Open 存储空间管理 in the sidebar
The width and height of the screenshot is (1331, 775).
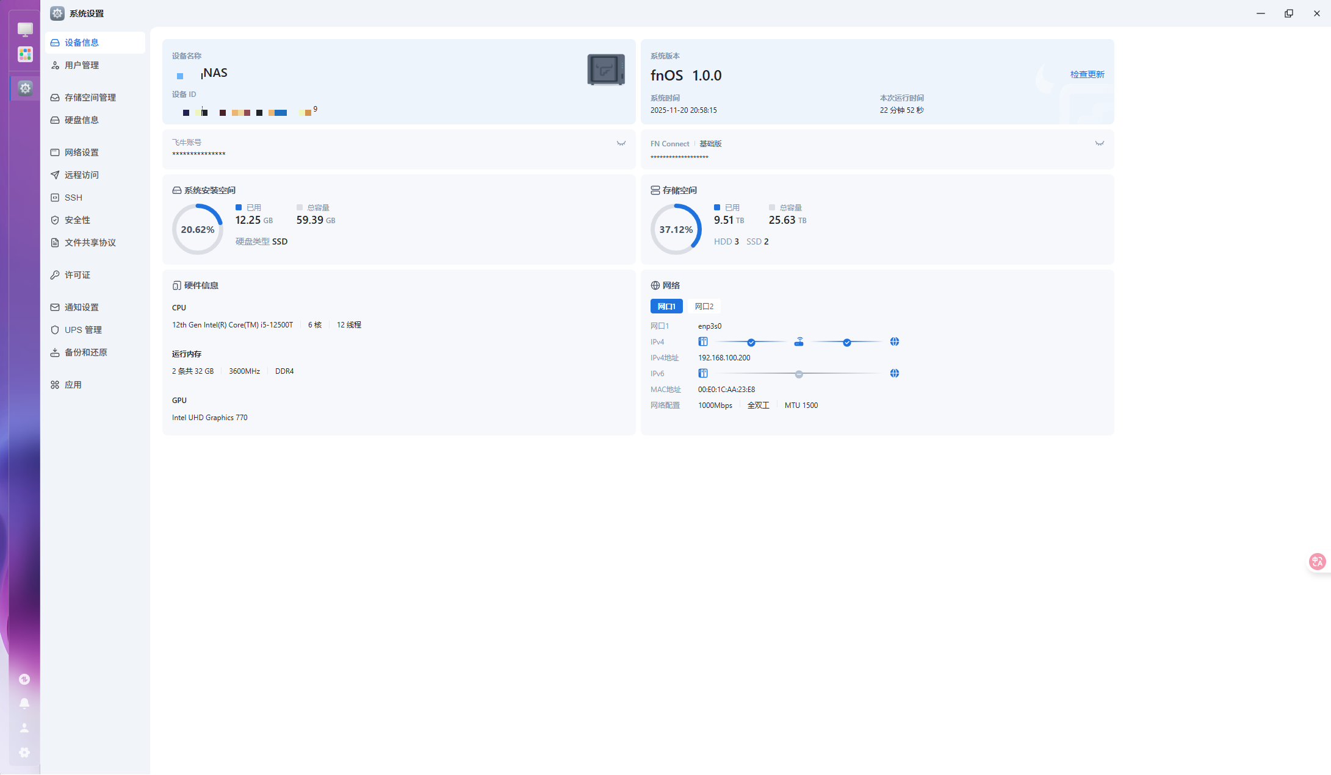pyautogui.click(x=90, y=98)
